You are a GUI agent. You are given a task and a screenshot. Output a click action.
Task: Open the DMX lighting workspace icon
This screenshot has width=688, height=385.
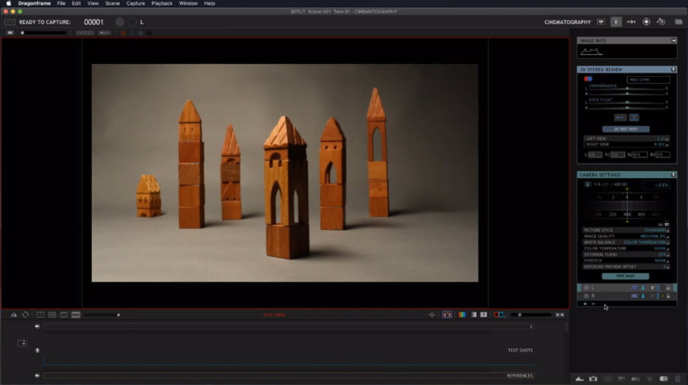(x=646, y=22)
